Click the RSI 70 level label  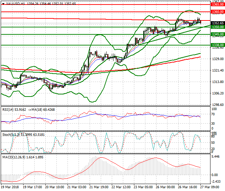pyautogui.click(x=213, y=114)
